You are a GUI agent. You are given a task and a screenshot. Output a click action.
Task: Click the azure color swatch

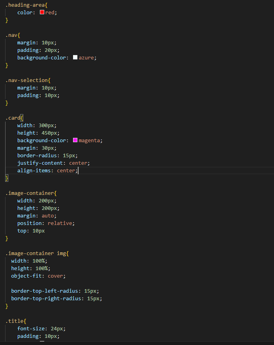click(x=75, y=57)
